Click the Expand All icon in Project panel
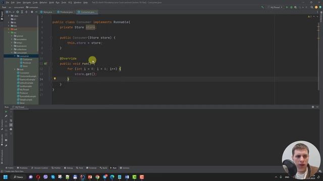 click(x=22, y=12)
